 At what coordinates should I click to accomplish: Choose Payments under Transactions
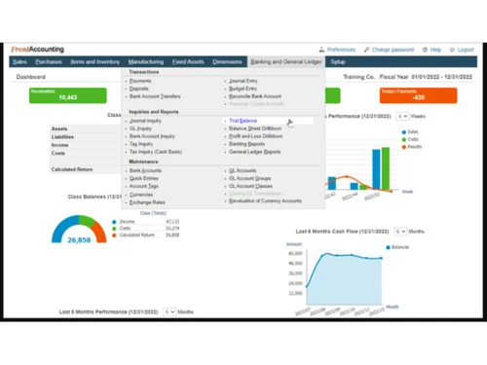[140, 81]
